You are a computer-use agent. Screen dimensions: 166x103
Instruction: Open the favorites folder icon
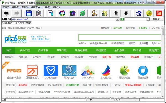pyautogui.click(x=105, y=13)
